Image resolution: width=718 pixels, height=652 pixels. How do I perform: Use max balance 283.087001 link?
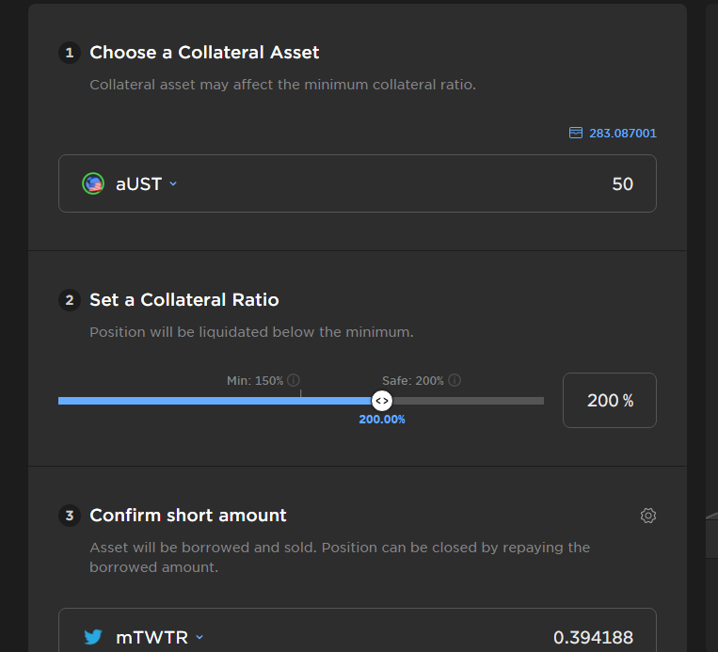coord(622,134)
